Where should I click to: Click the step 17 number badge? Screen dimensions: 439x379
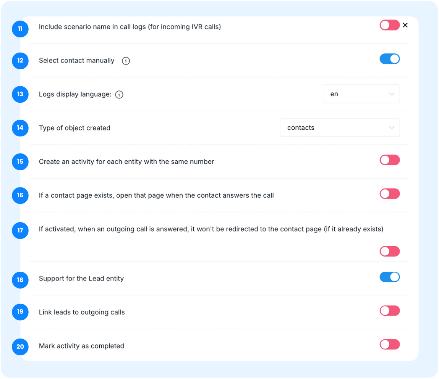(20, 230)
